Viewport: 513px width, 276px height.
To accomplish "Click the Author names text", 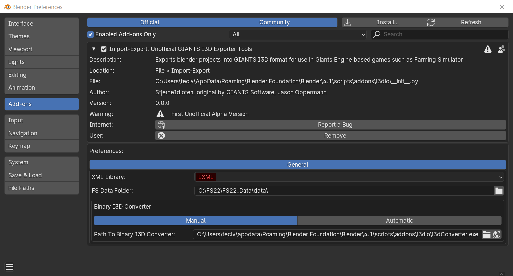I will tap(241, 92).
